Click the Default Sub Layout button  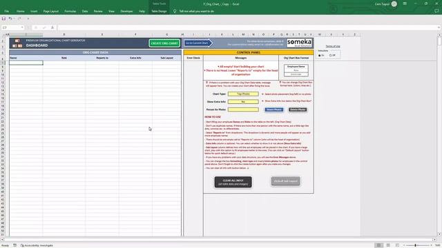tap(285, 181)
